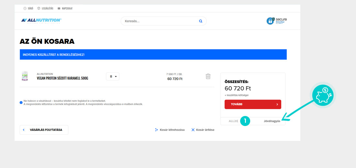Click the blue info icon near note
This screenshot has height=168, width=356.
click(x=21, y=102)
